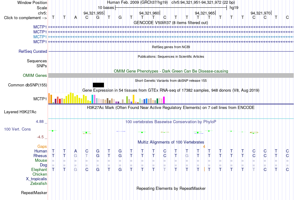294x200 pixels.
Task: Open the OMIM Genes track label
Action: [35, 76]
